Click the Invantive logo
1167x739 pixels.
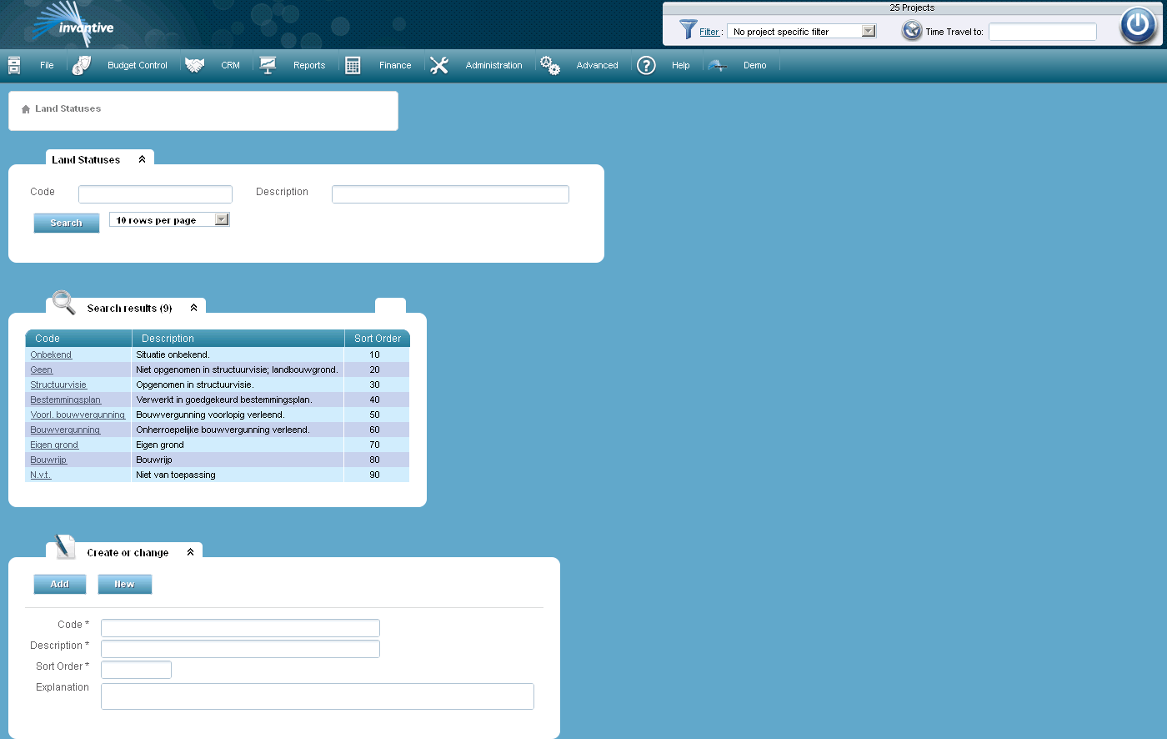click(73, 25)
